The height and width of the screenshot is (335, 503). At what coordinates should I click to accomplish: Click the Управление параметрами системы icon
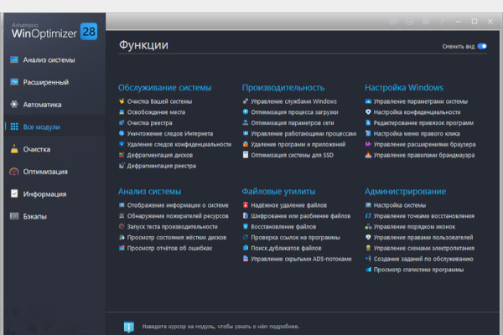[368, 101]
